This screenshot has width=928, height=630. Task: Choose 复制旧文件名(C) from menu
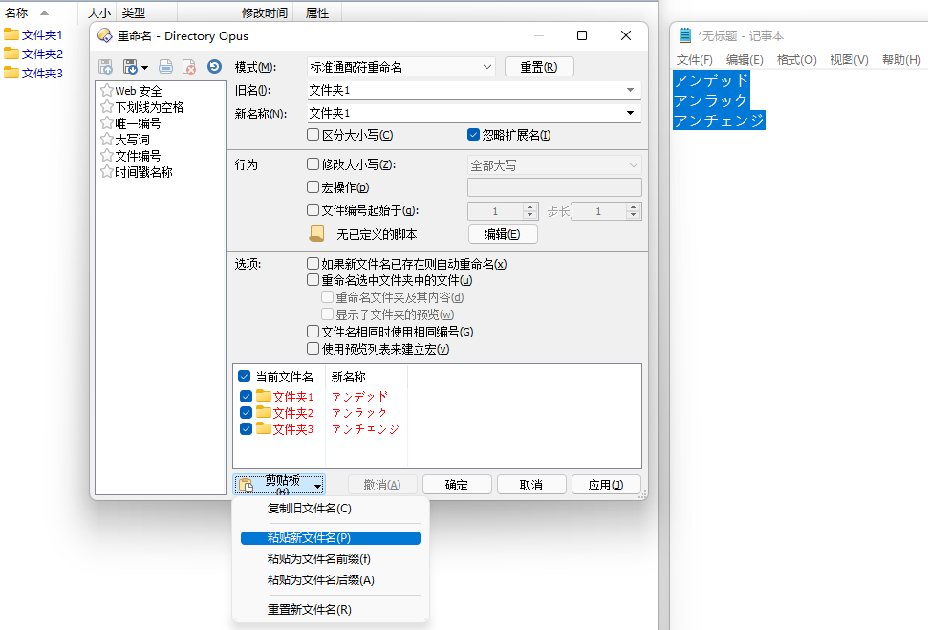[x=331, y=508]
